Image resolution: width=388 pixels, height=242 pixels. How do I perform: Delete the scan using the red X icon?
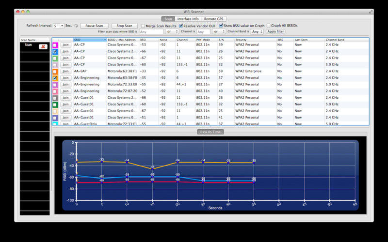(x=43, y=46)
